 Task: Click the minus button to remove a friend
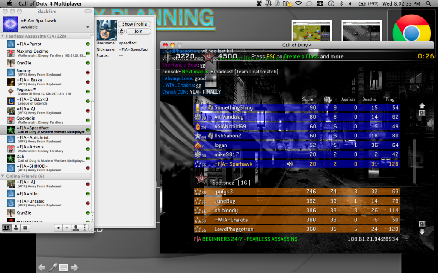[x=67, y=228]
